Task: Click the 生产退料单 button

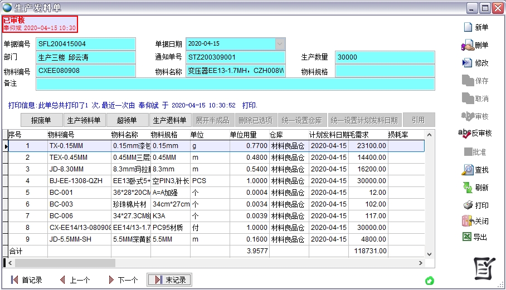Action: [169, 120]
